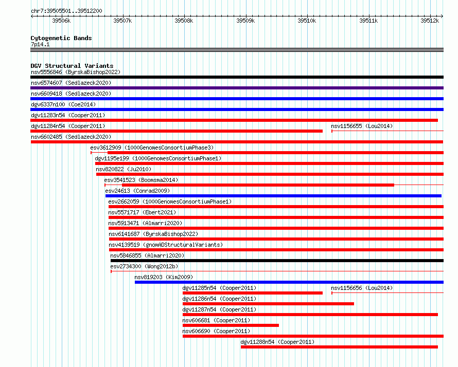Viewport: 458px width, 367px height.
Task: Select the dgv11283n54 (Cooper2011) label
Action: click(x=68, y=115)
